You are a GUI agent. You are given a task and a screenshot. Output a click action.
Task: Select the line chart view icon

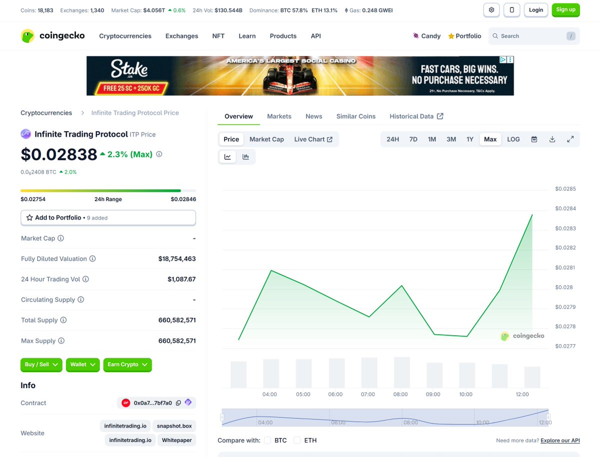227,157
